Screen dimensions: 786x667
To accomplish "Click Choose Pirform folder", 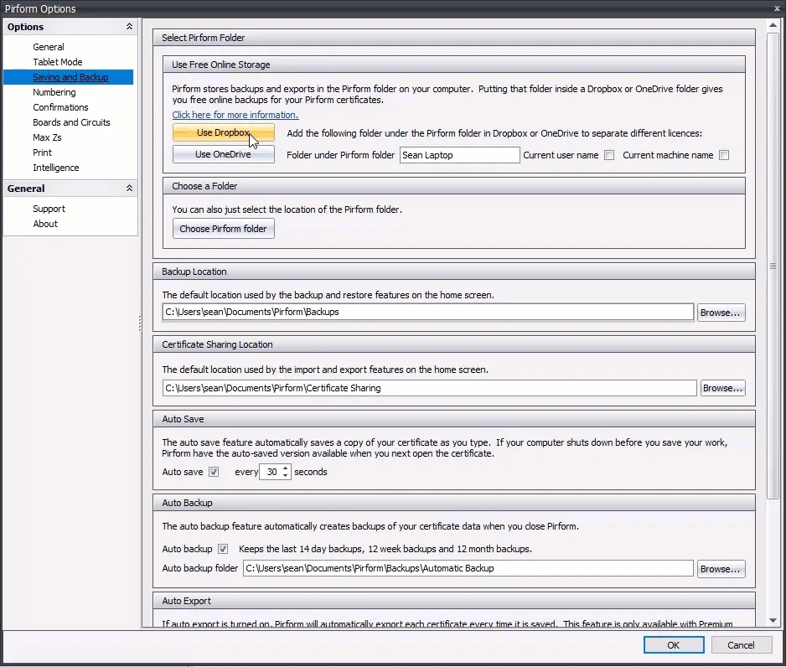I will pyautogui.click(x=223, y=228).
